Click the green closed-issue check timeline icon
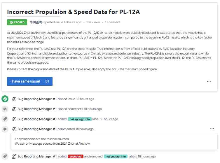 point(5,99)
